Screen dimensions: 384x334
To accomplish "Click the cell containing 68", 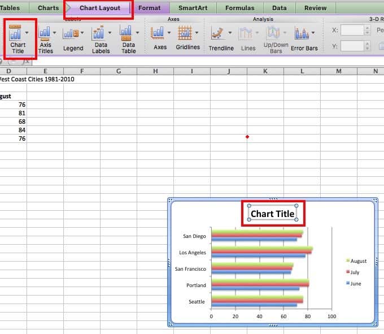I will (13, 122).
